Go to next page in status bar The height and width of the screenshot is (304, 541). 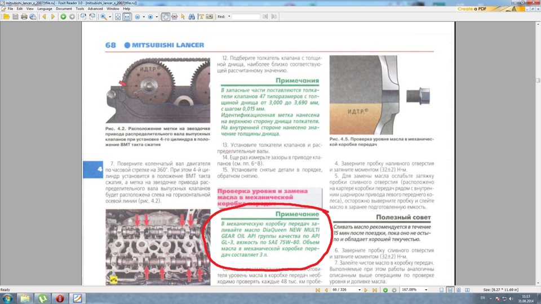366,290
